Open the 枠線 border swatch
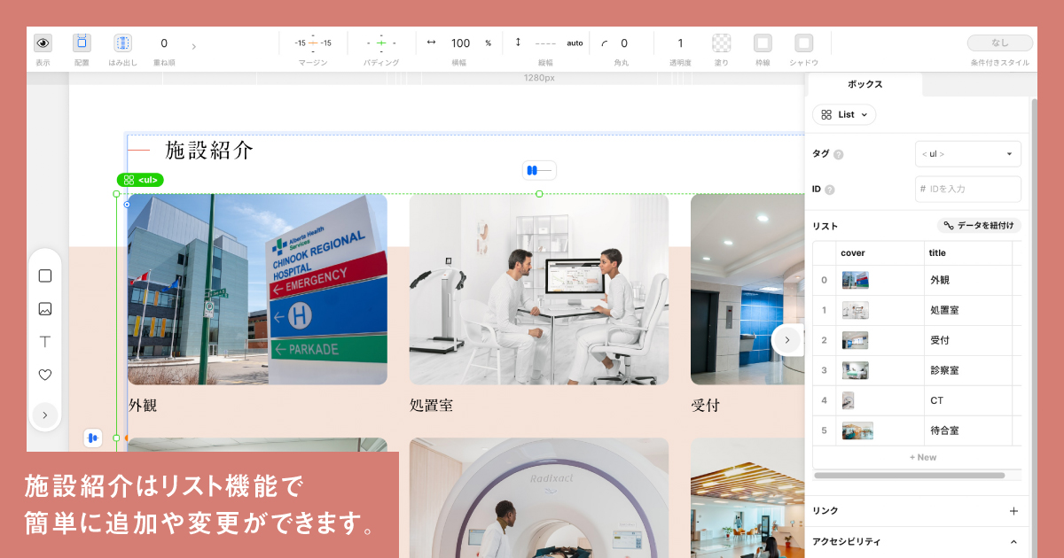 [x=763, y=43]
